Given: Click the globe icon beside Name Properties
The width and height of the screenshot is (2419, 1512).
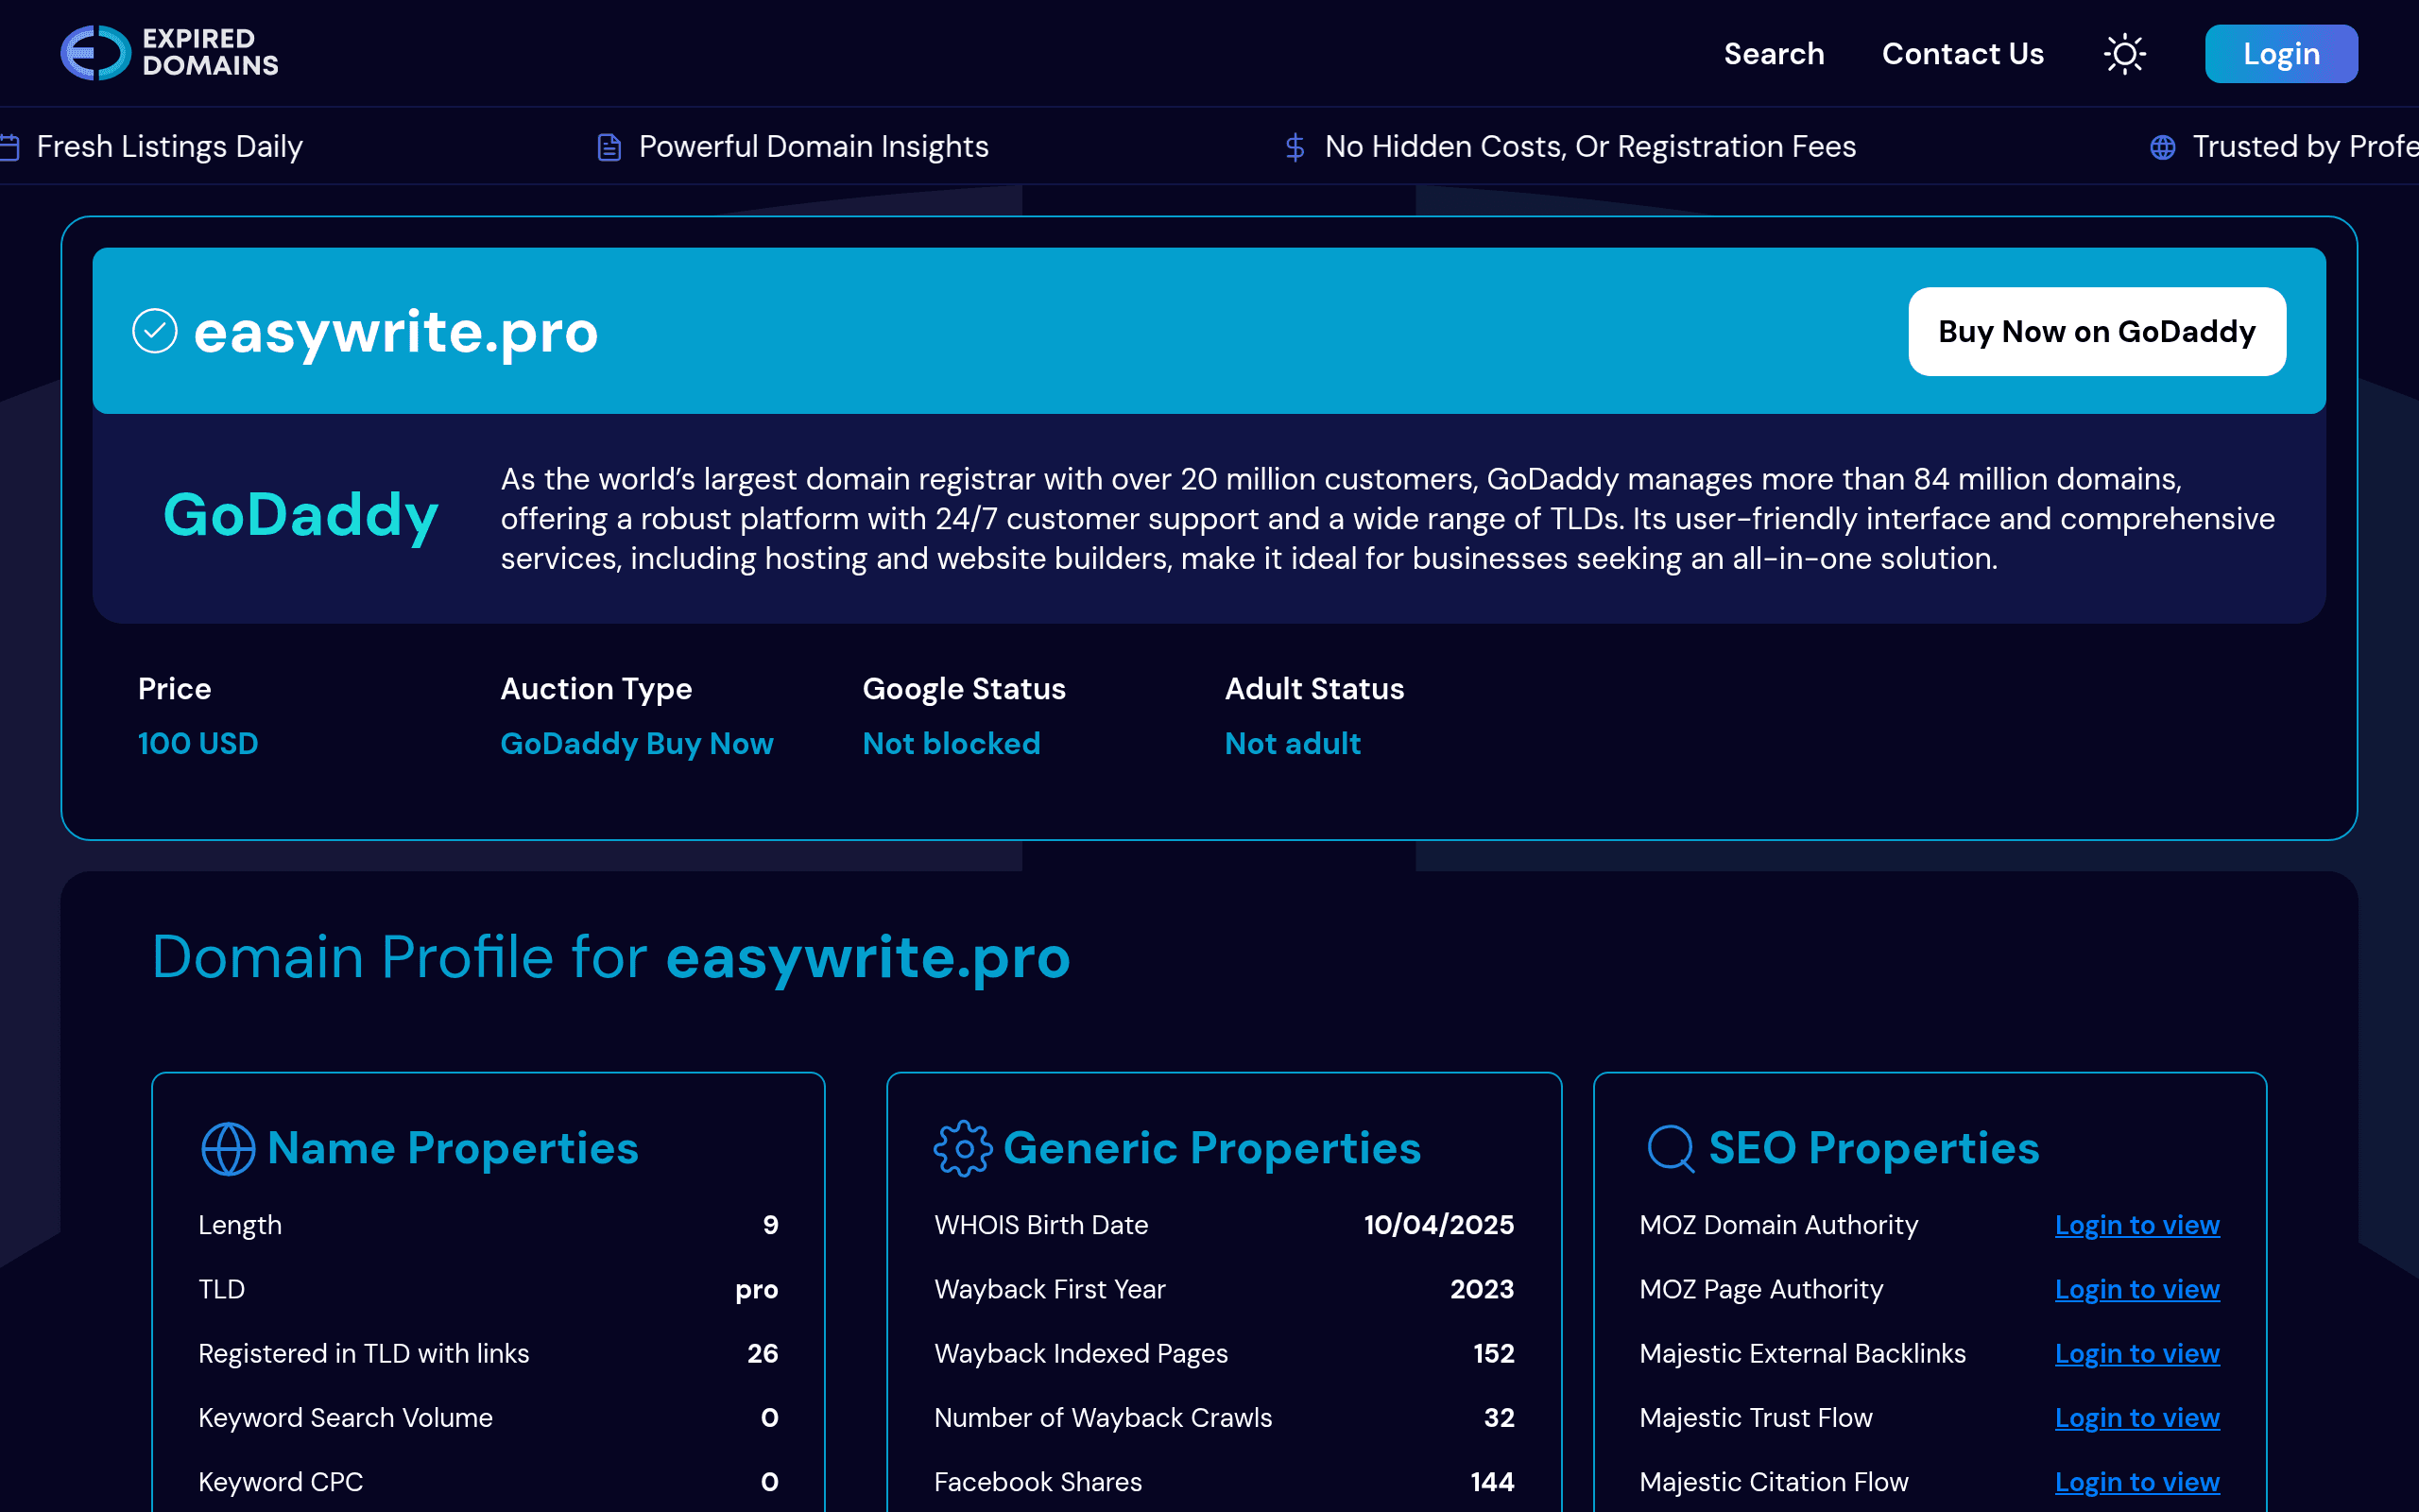Looking at the screenshot, I should coord(228,1149).
